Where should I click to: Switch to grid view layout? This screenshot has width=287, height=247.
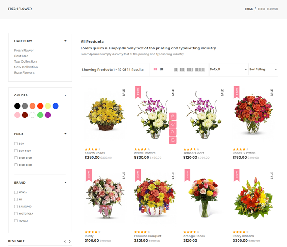point(155,70)
